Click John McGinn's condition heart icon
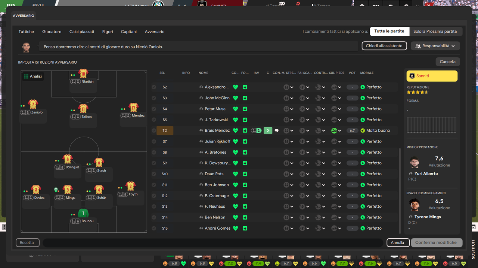The image size is (478, 268). [235, 98]
